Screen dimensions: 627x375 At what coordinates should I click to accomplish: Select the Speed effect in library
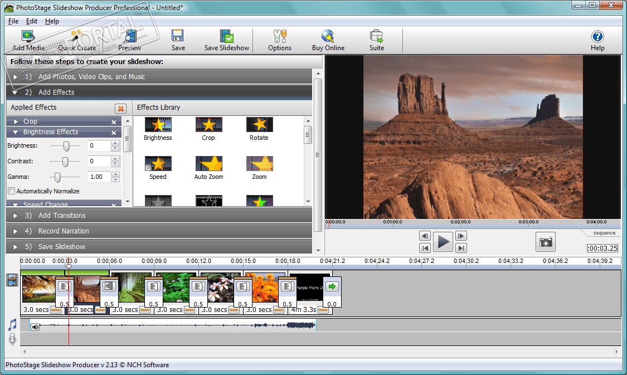point(158,163)
